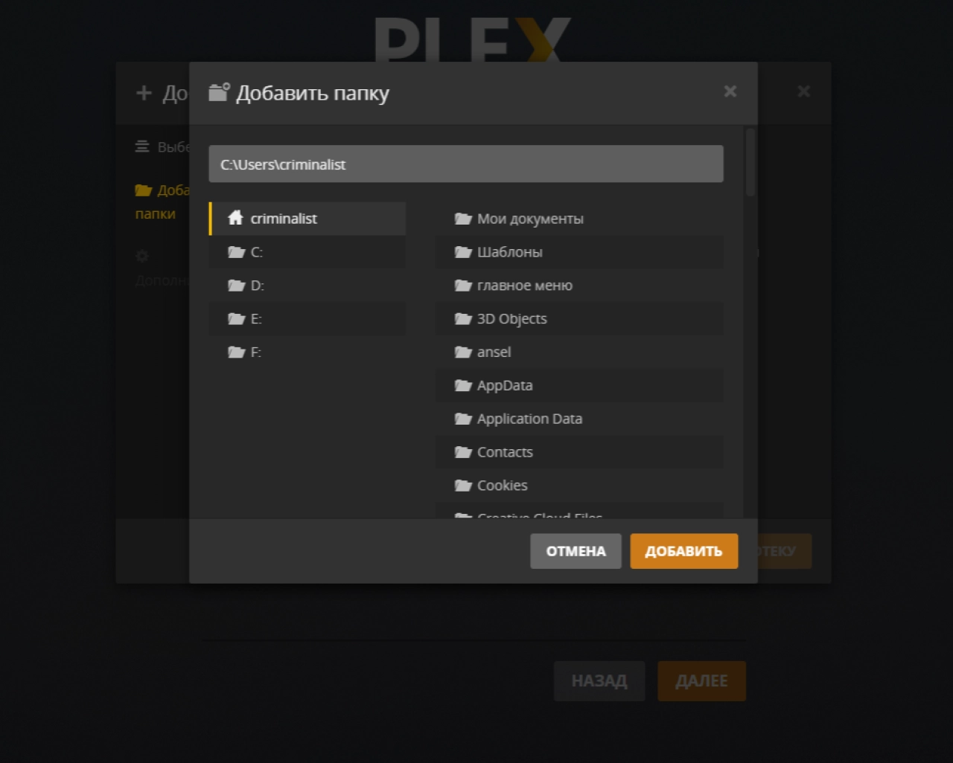Viewport: 953px width, 763px height.
Task: Click the folder icon beside Cookies
Action: click(x=463, y=486)
